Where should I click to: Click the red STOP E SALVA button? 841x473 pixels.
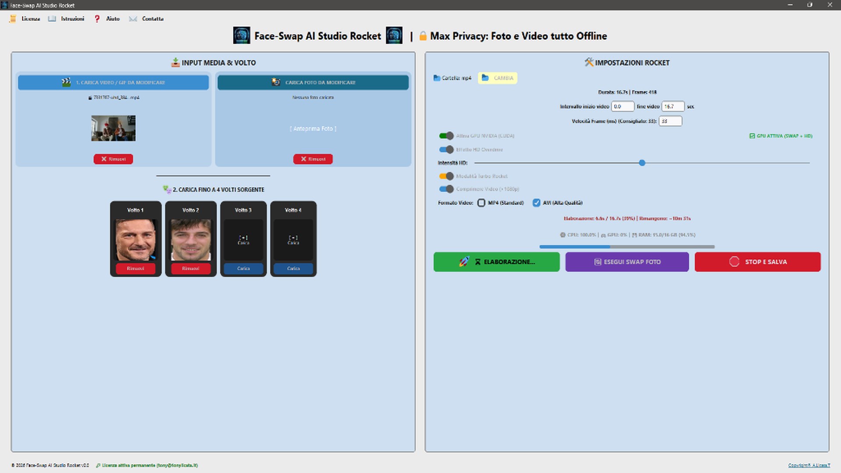[x=758, y=262]
